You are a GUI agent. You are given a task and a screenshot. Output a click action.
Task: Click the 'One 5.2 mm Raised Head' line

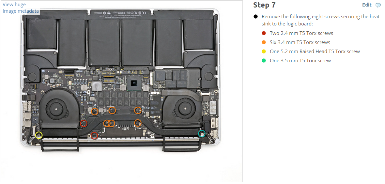click(x=315, y=52)
